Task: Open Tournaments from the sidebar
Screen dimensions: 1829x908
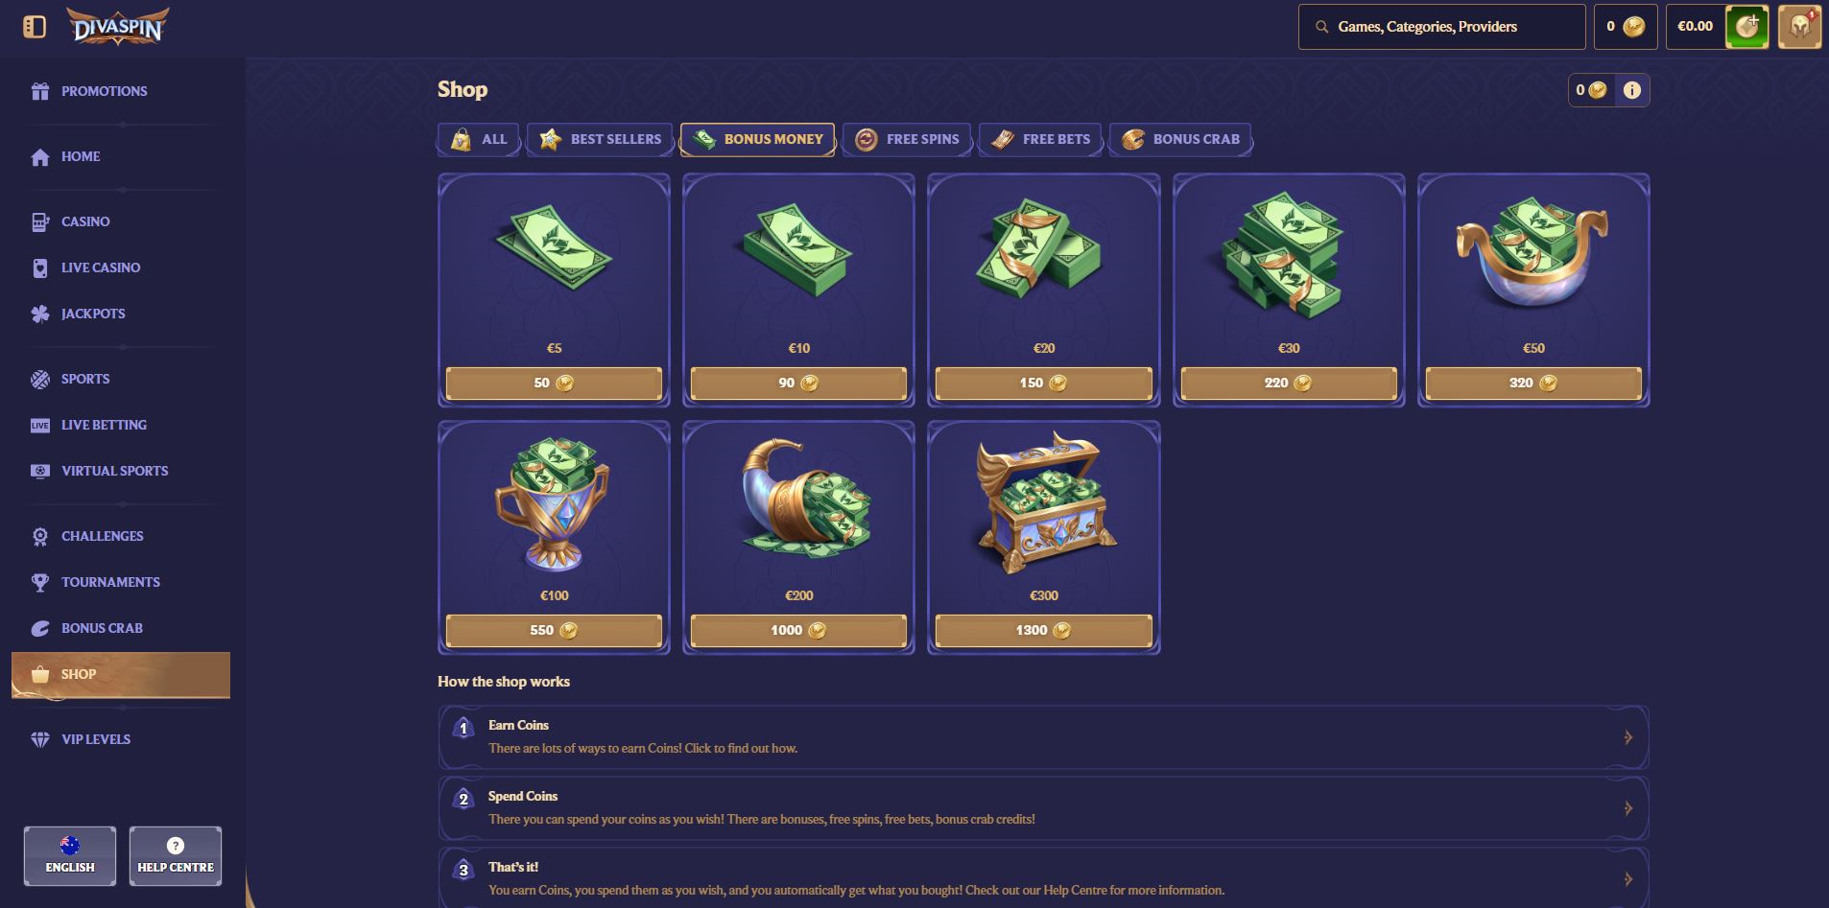Action: tap(110, 582)
